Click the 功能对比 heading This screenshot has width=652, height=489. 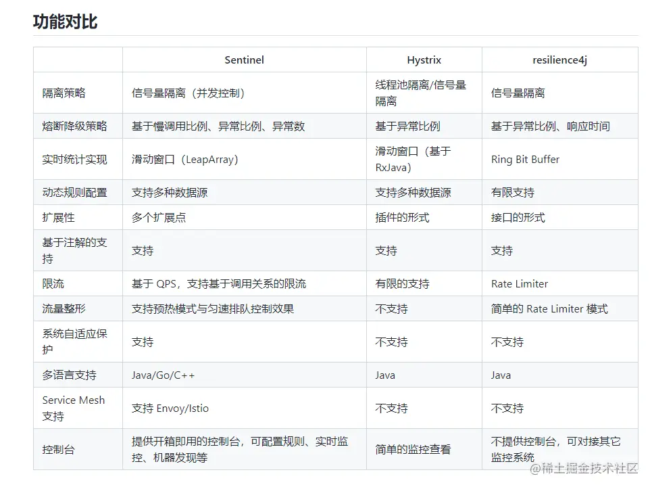click(x=66, y=22)
